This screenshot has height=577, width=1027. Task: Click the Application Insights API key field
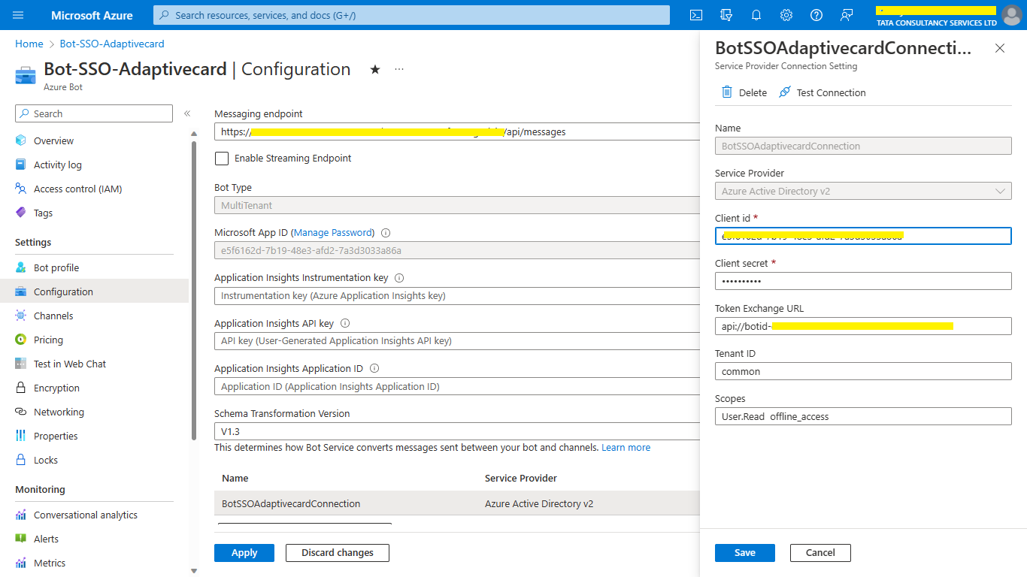tap(456, 341)
